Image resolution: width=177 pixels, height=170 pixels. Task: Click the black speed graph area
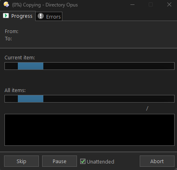pyautogui.click(x=90, y=130)
